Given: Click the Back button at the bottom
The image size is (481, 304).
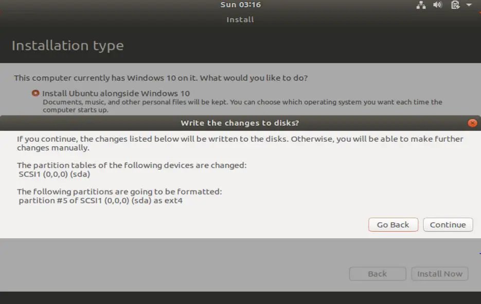Looking at the screenshot, I should [377, 274].
